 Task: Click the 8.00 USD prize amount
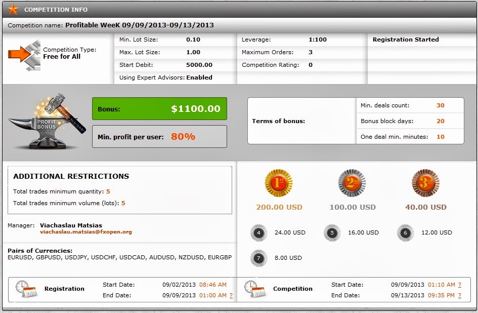click(x=288, y=258)
